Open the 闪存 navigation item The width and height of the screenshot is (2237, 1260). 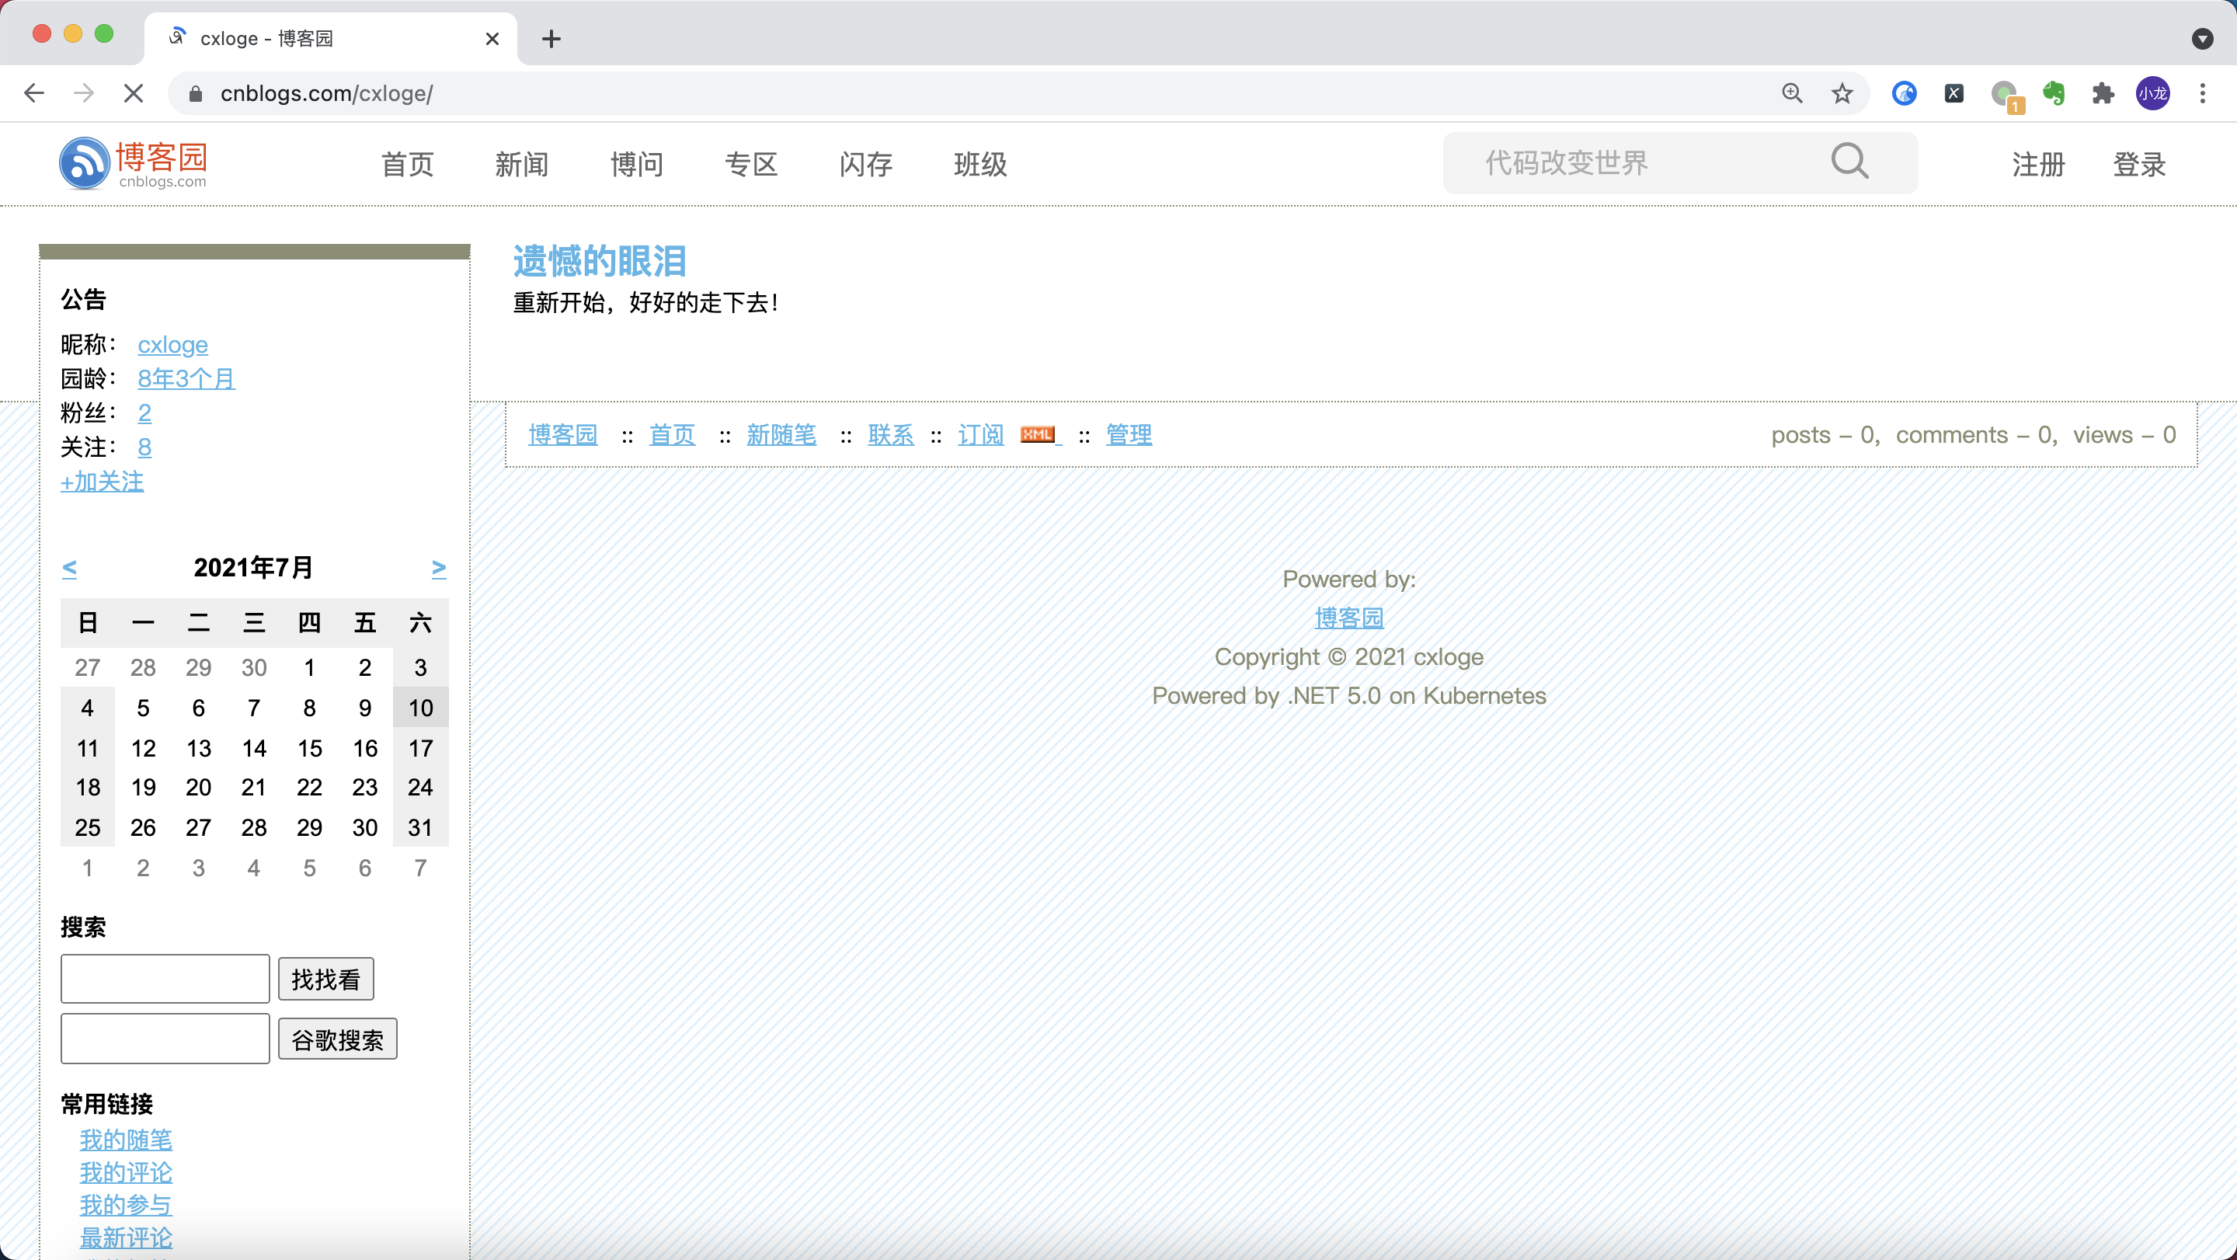(865, 164)
